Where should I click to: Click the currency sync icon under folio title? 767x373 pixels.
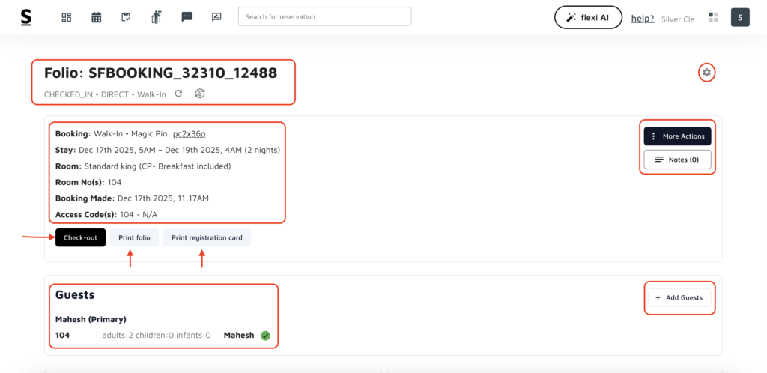(x=199, y=94)
